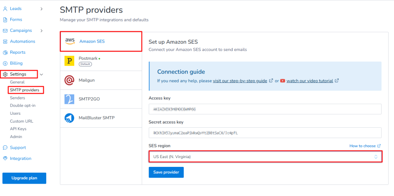Expand the Campaigns submenu chevron
The width and height of the screenshot is (394, 196).
tap(42, 31)
